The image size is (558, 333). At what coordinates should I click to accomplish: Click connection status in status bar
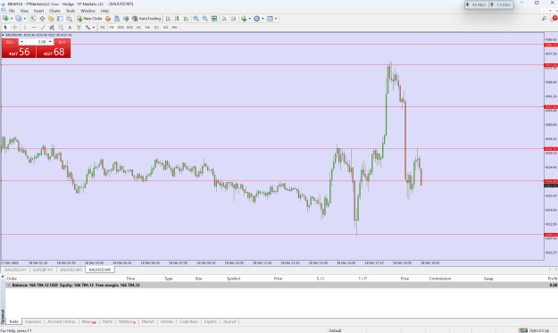tap(534, 330)
